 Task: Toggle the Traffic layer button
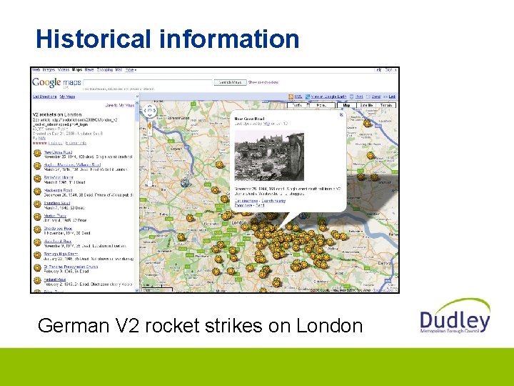pyautogui.click(x=297, y=105)
